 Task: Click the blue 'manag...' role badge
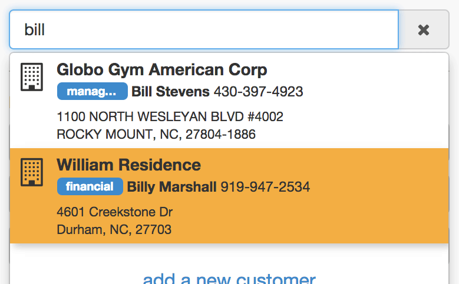[92, 91]
